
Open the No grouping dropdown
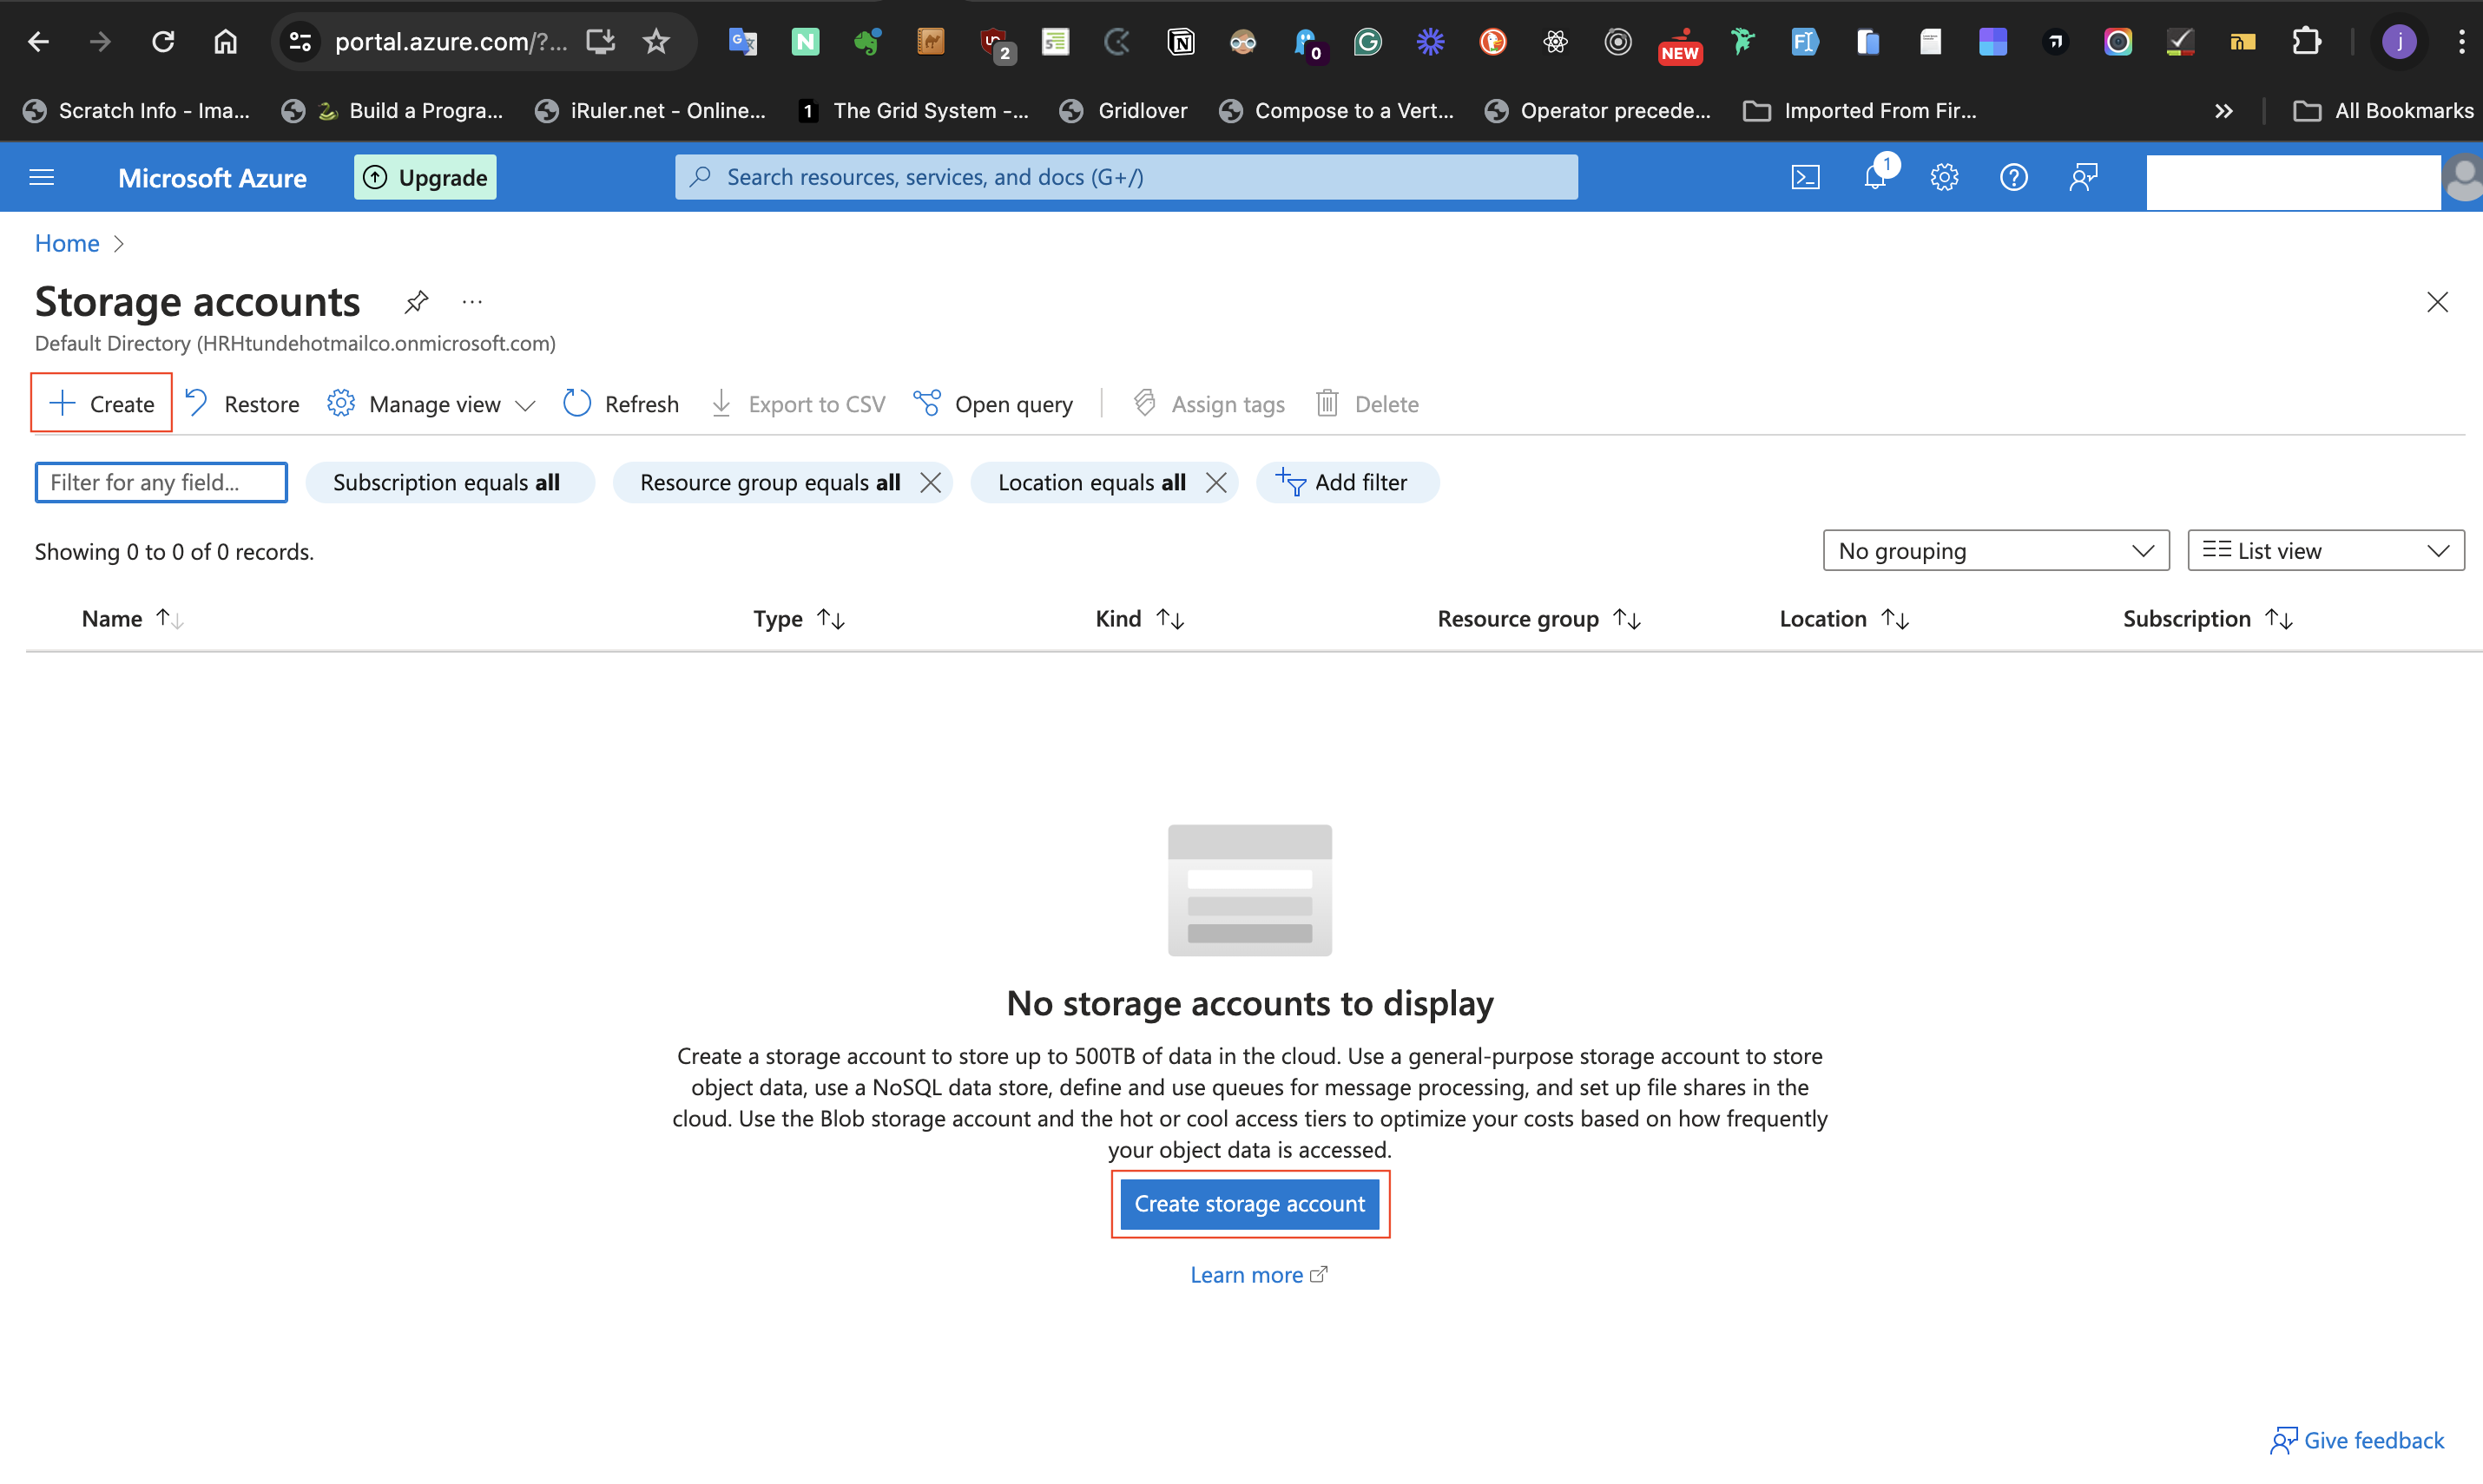[1995, 550]
